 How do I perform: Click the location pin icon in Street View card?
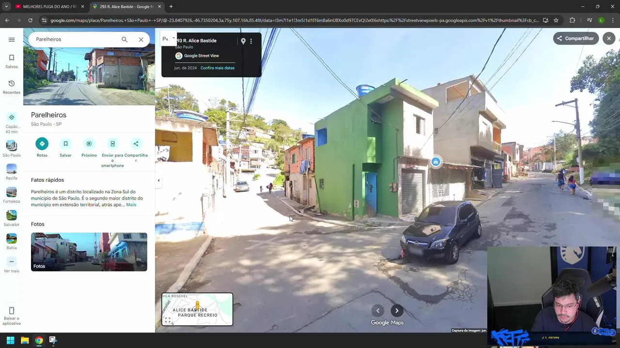tap(243, 42)
